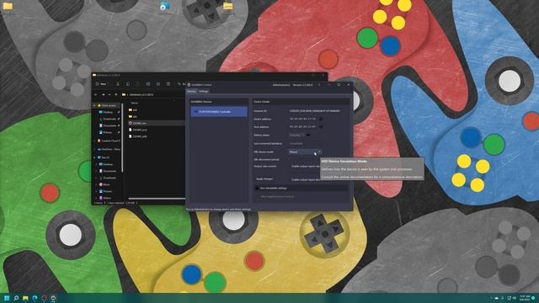Click the Share icon in File Explorer toolbar
Screen dimensions: 539x303
158,84
